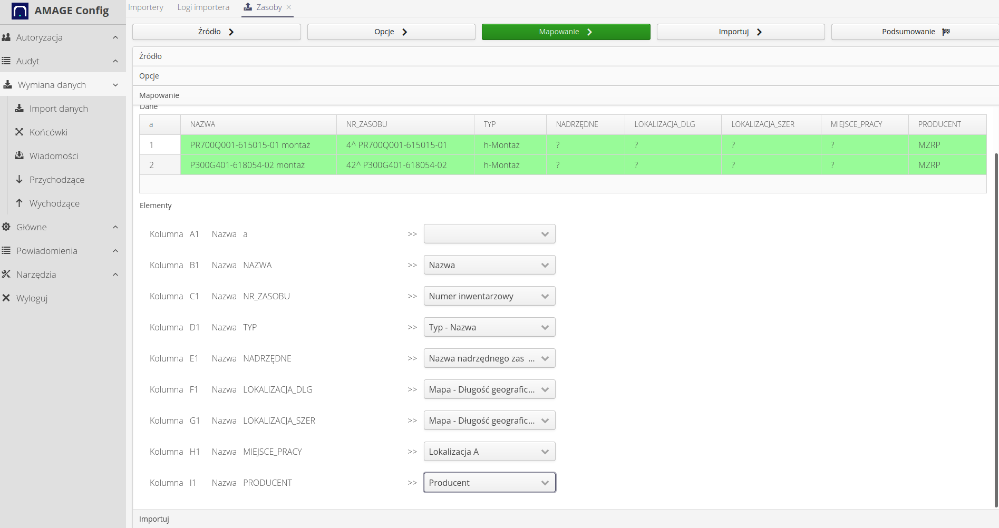Click the Importuj step button
The height and width of the screenshot is (528, 999).
pyautogui.click(x=740, y=32)
